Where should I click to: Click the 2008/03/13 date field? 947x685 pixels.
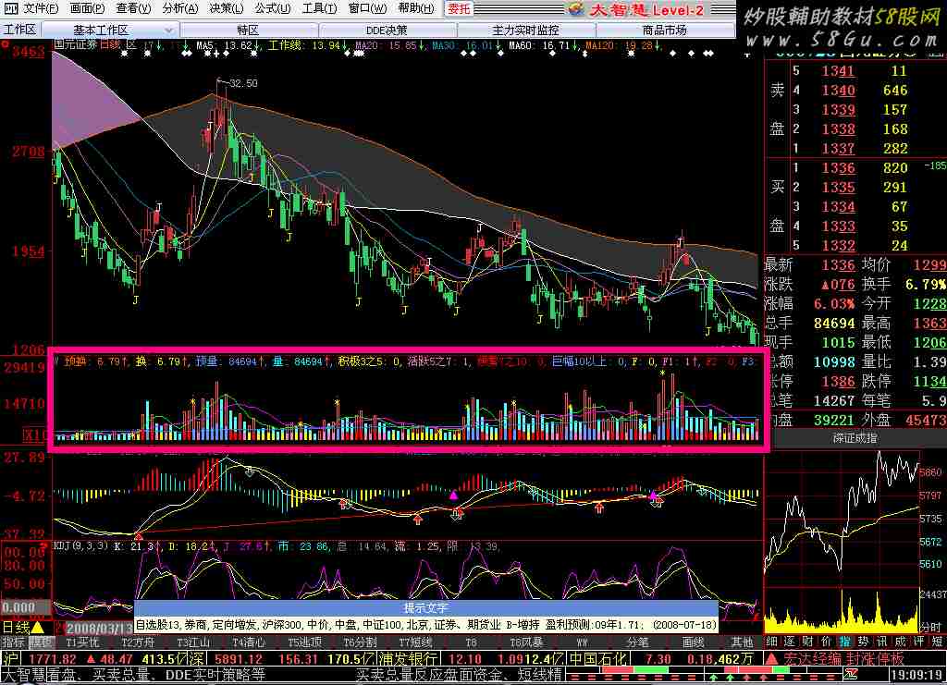coord(98,629)
